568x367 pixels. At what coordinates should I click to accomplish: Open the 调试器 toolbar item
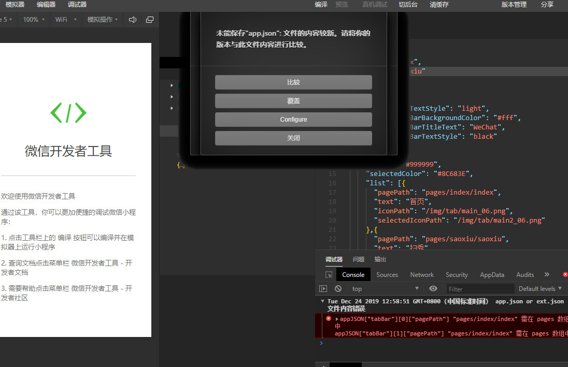pos(77,4)
